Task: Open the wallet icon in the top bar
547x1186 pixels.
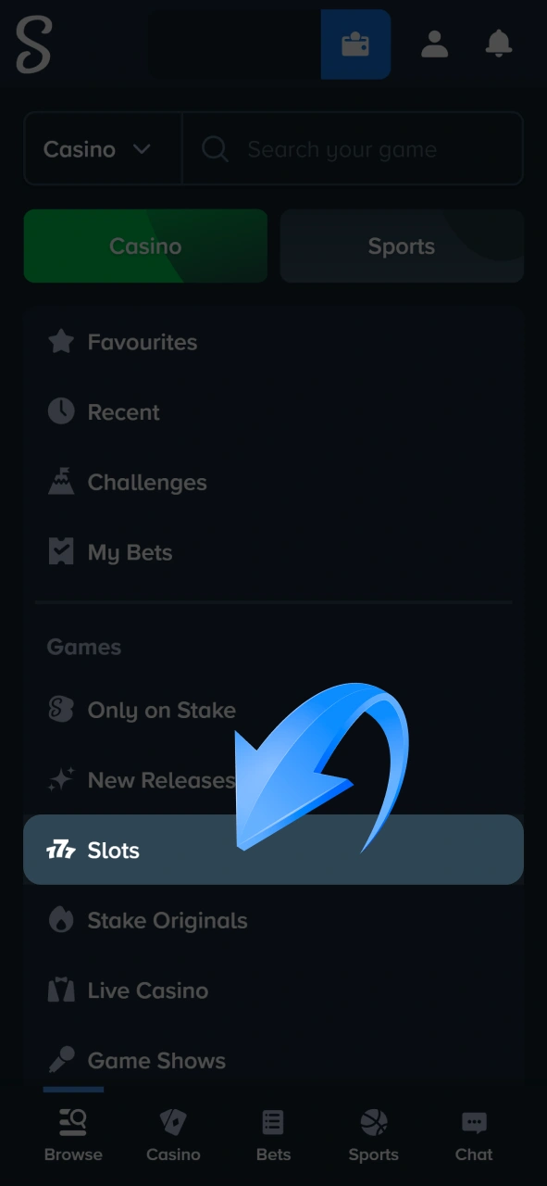Action: pyautogui.click(x=355, y=44)
